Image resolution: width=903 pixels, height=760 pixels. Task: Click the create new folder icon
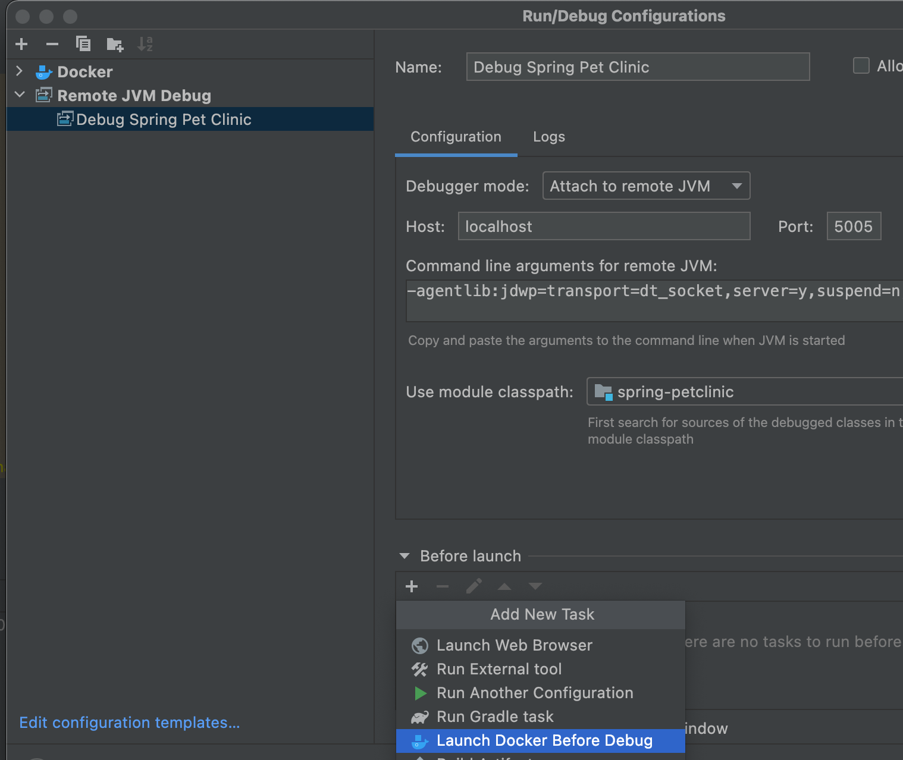click(x=114, y=45)
